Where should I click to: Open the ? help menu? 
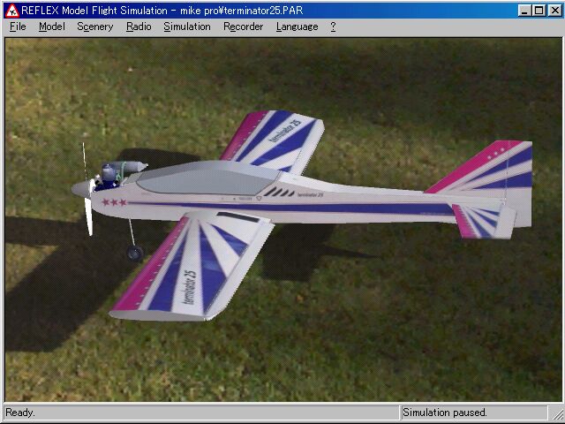333,26
